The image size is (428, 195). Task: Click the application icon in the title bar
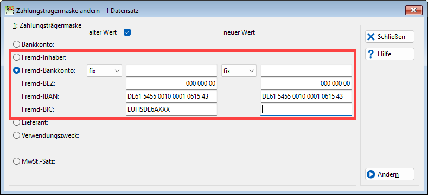(x=10, y=11)
